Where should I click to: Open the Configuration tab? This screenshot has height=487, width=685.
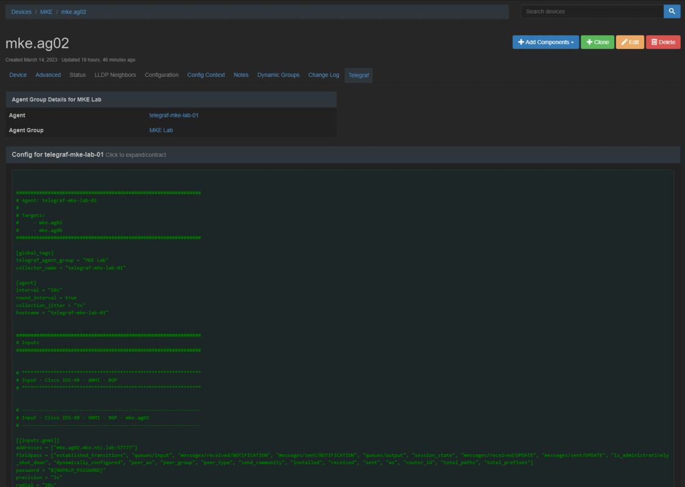pos(161,75)
